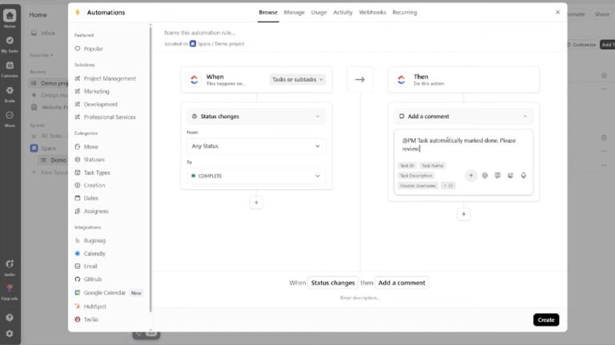Viewport: 615px width, 345px height.
Task: Expand the Status changes trigger dropdown
Action: point(256,117)
